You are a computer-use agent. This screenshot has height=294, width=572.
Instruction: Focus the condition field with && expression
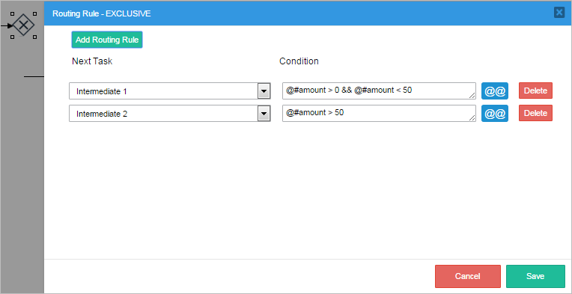point(379,91)
